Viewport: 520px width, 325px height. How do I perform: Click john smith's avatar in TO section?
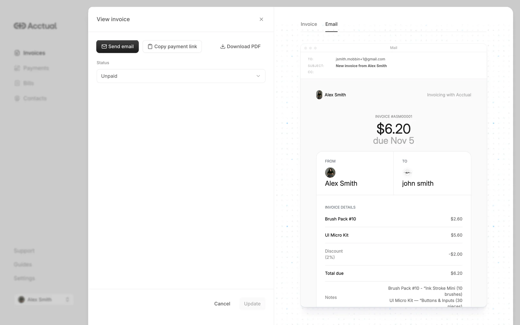point(407,173)
